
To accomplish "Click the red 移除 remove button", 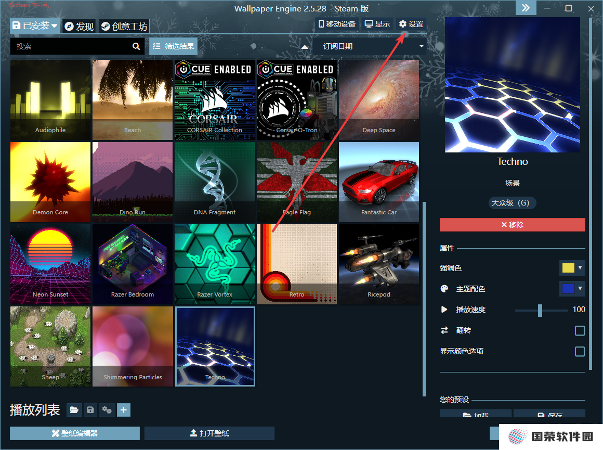I will click(512, 225).
